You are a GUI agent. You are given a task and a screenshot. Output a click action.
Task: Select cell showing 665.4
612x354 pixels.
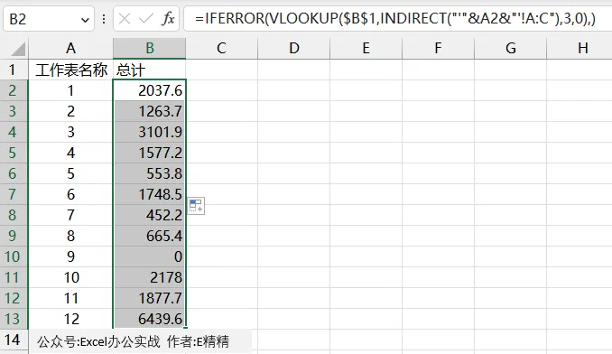150,236
